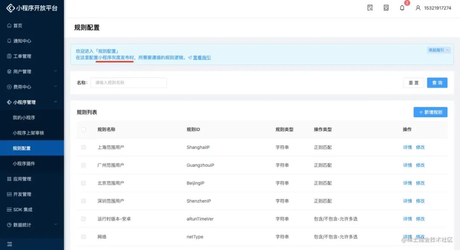Toggle the select-all checkbox in table header
Screen dimensions: 460x250
tap(83, 129)
